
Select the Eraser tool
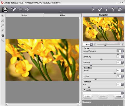point(3,30)
